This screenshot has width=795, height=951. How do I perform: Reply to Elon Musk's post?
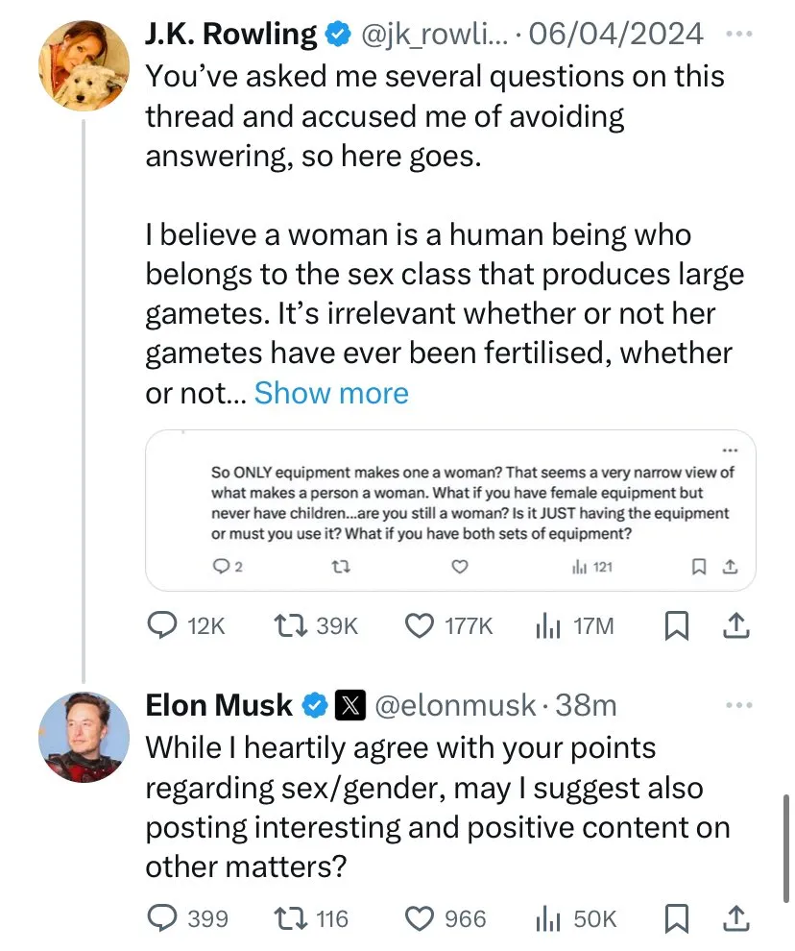163,919
